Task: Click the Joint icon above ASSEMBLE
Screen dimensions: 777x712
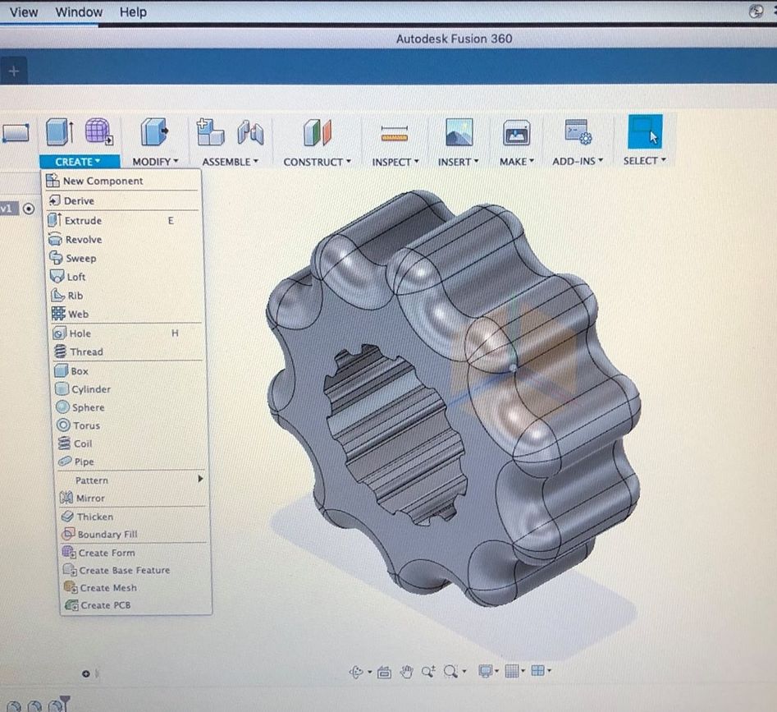Action: coord(250,132)
